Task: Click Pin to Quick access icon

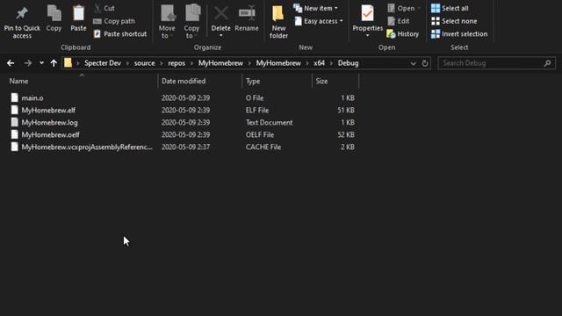Action: (22, 13)
